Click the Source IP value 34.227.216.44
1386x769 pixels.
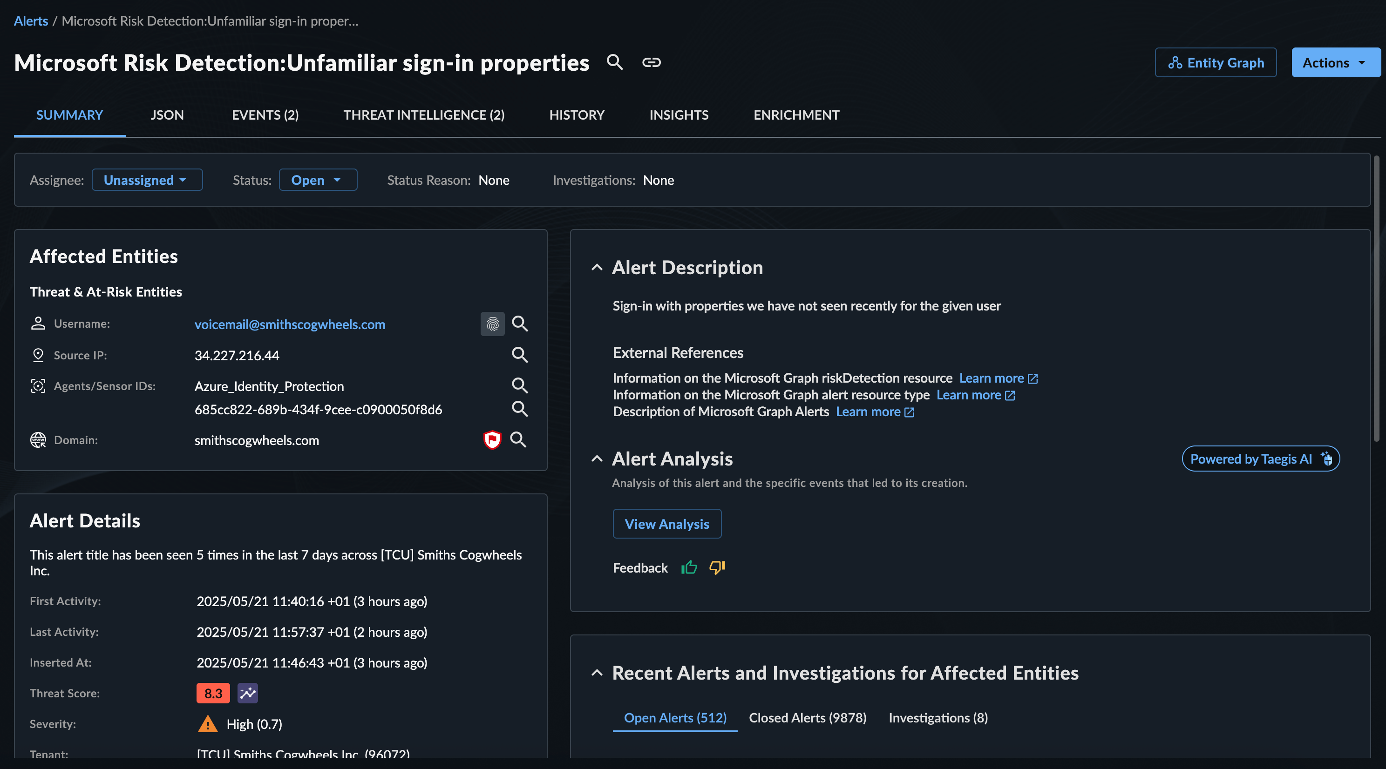[237, 355]
